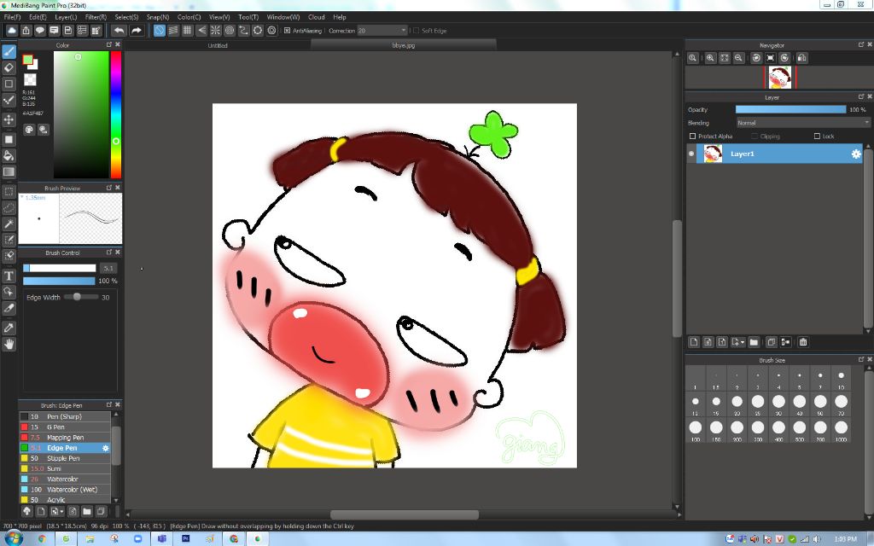Toggle the AntiAliasing checkbox
Viewport: 874px width, 546px height.
pyautogui.click(x=287, y=31)
